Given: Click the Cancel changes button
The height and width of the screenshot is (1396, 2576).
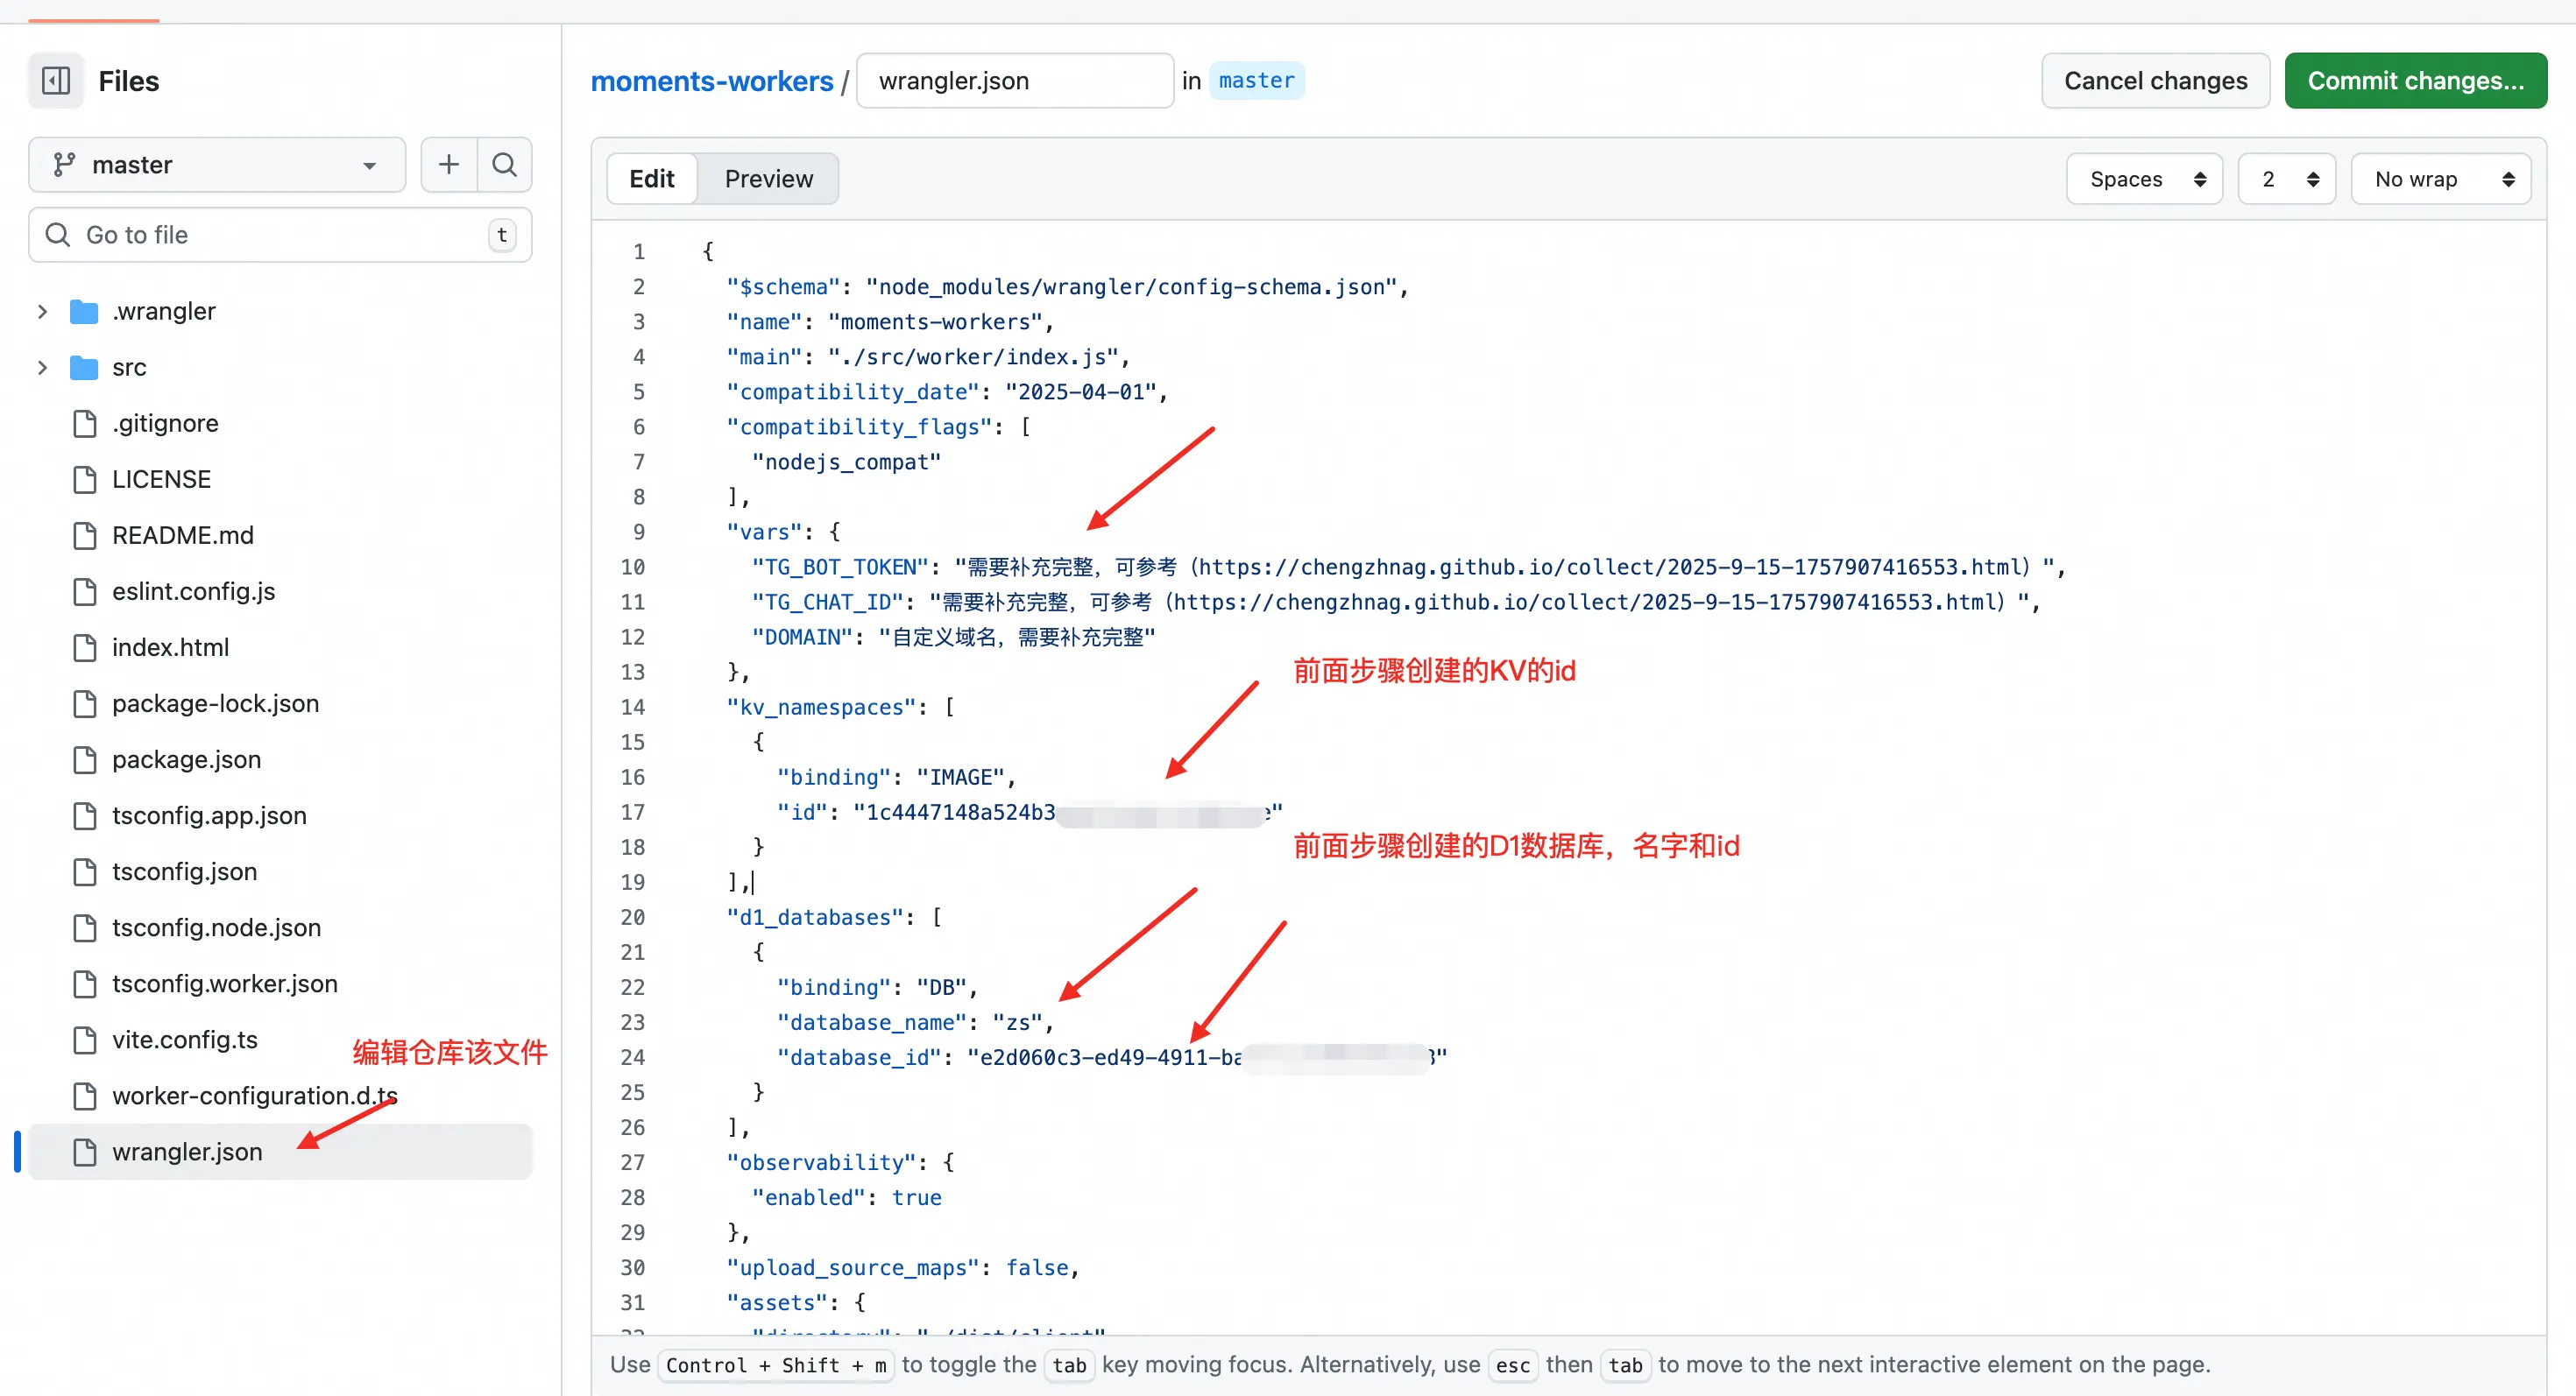Looking at the screenshot, I should coord(2155,81).
